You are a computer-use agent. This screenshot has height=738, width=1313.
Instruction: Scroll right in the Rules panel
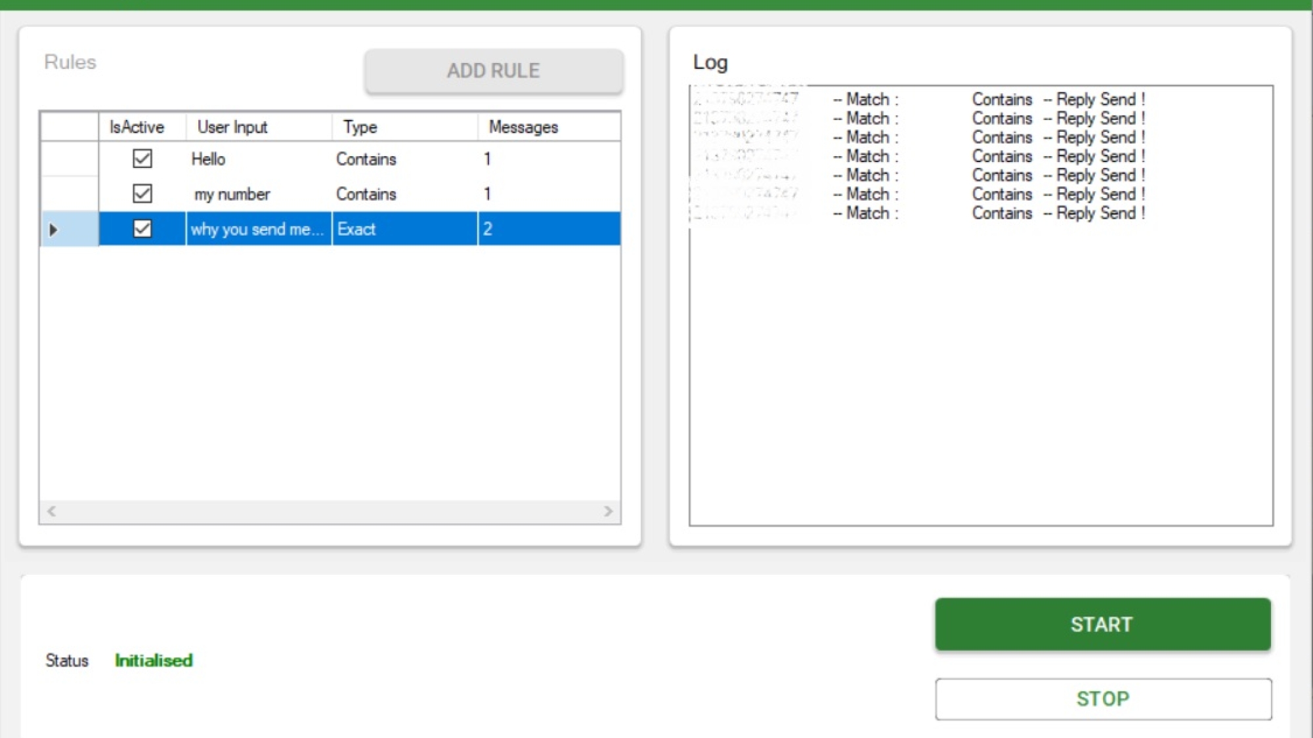pyautogui.click(x=610, y=512)
